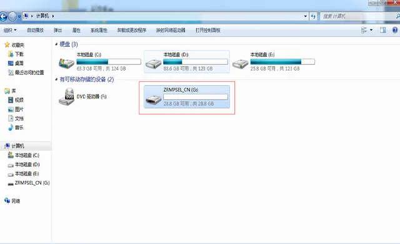Click the computer icon in address bar
This screenshot has width=400, height=244.
point(26,16)
